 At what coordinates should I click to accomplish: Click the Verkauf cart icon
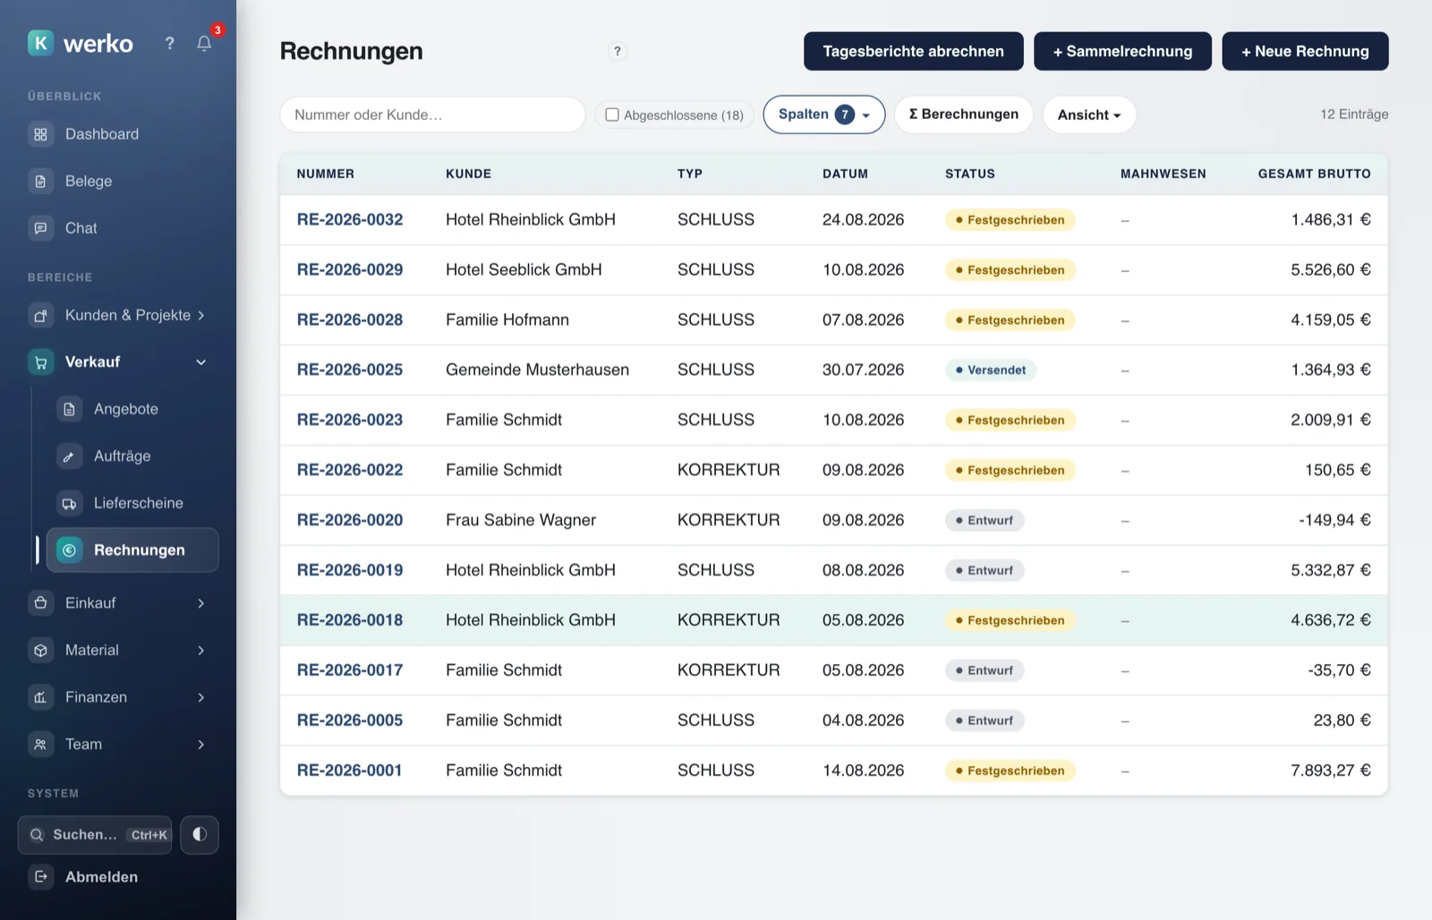[40, 362]
